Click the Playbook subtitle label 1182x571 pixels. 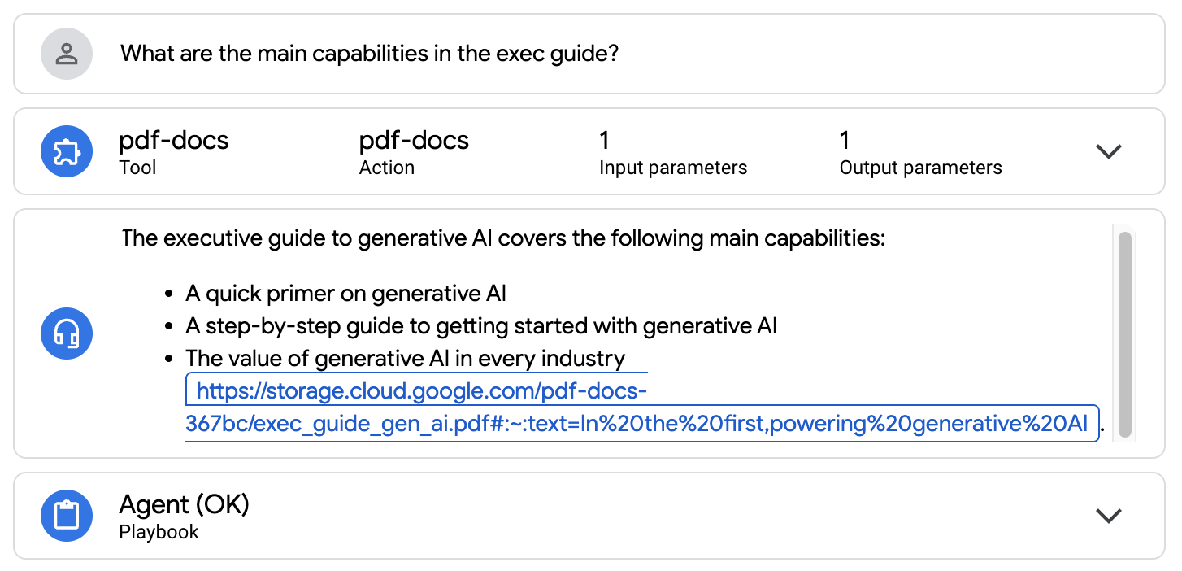(x=159, y=532)
